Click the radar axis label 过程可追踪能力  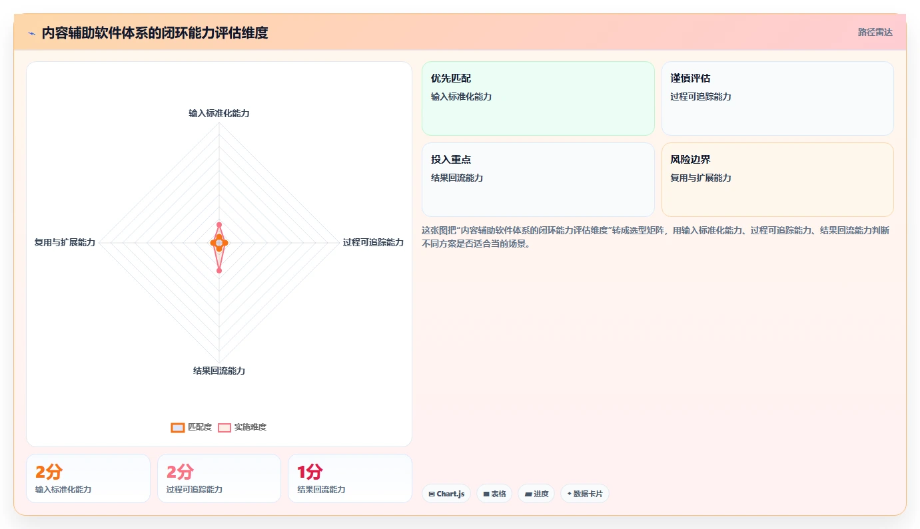[373, 242]
